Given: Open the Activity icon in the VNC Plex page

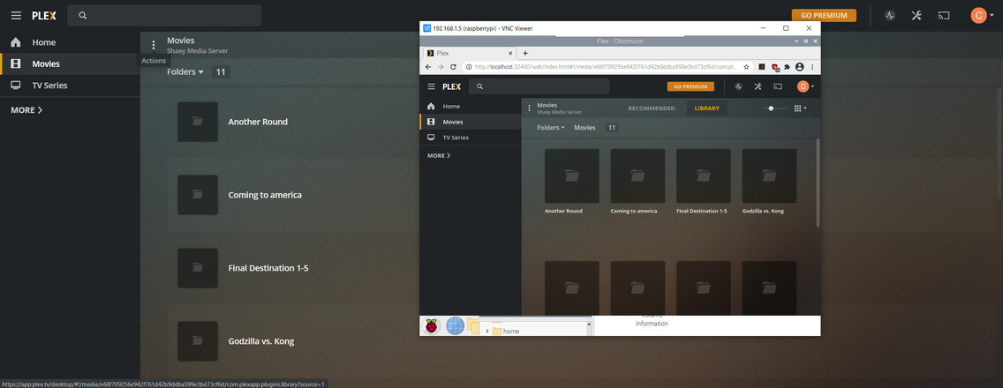Looking at the screenshot, I should point(738,86).
